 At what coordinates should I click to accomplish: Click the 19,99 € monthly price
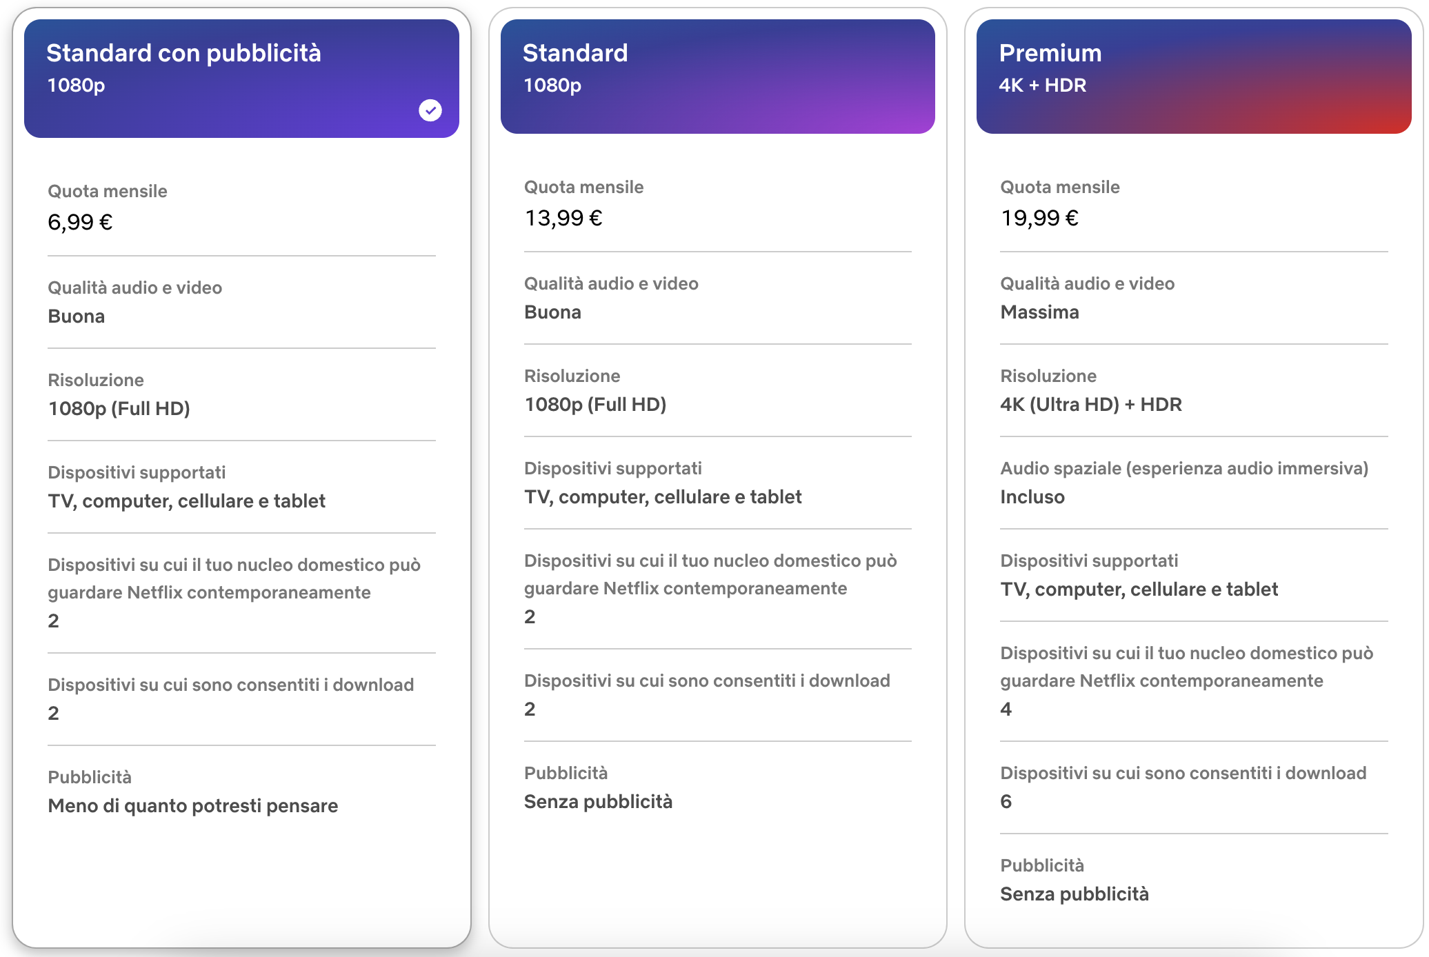coord(1039,218)
